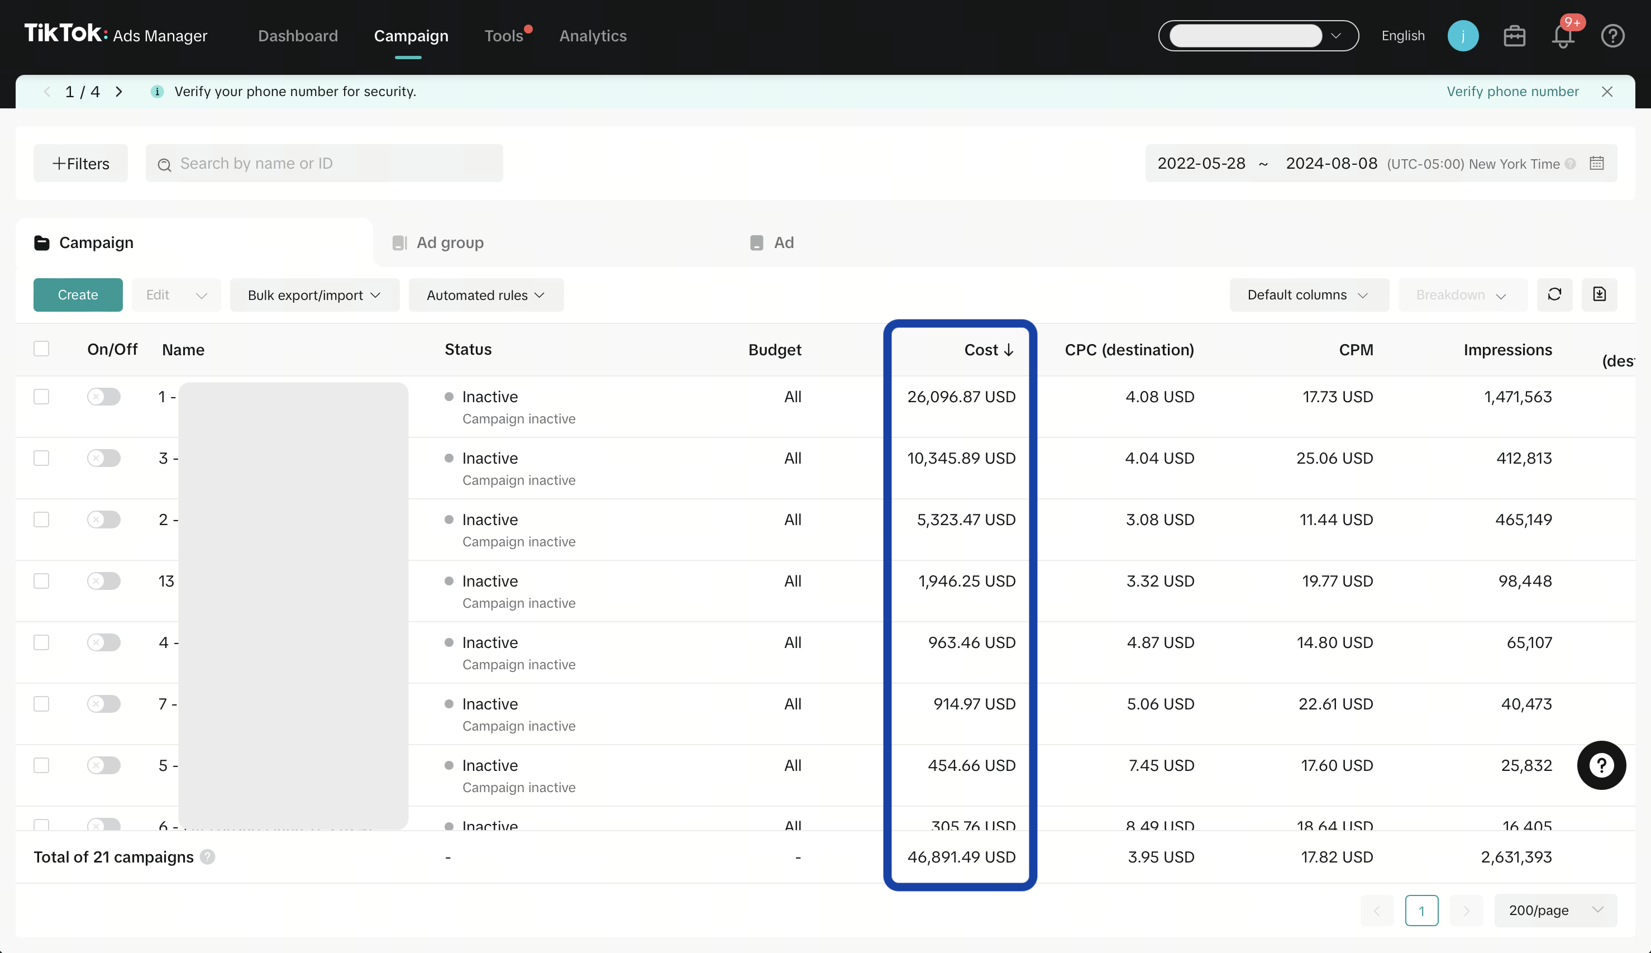Click the briefcase business center icon

pyautogui.click(x=1514, y=36)
